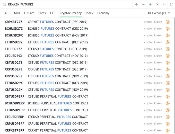175x134 pixels.
Task: Insert the minus operator button
Action: tap(143, 4)
